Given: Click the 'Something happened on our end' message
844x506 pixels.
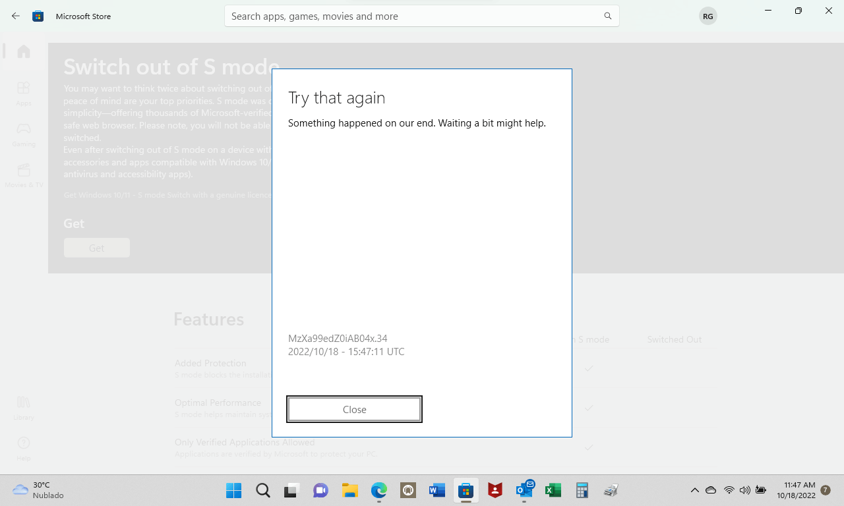Looking at the screenshot, I should [417, 123].
